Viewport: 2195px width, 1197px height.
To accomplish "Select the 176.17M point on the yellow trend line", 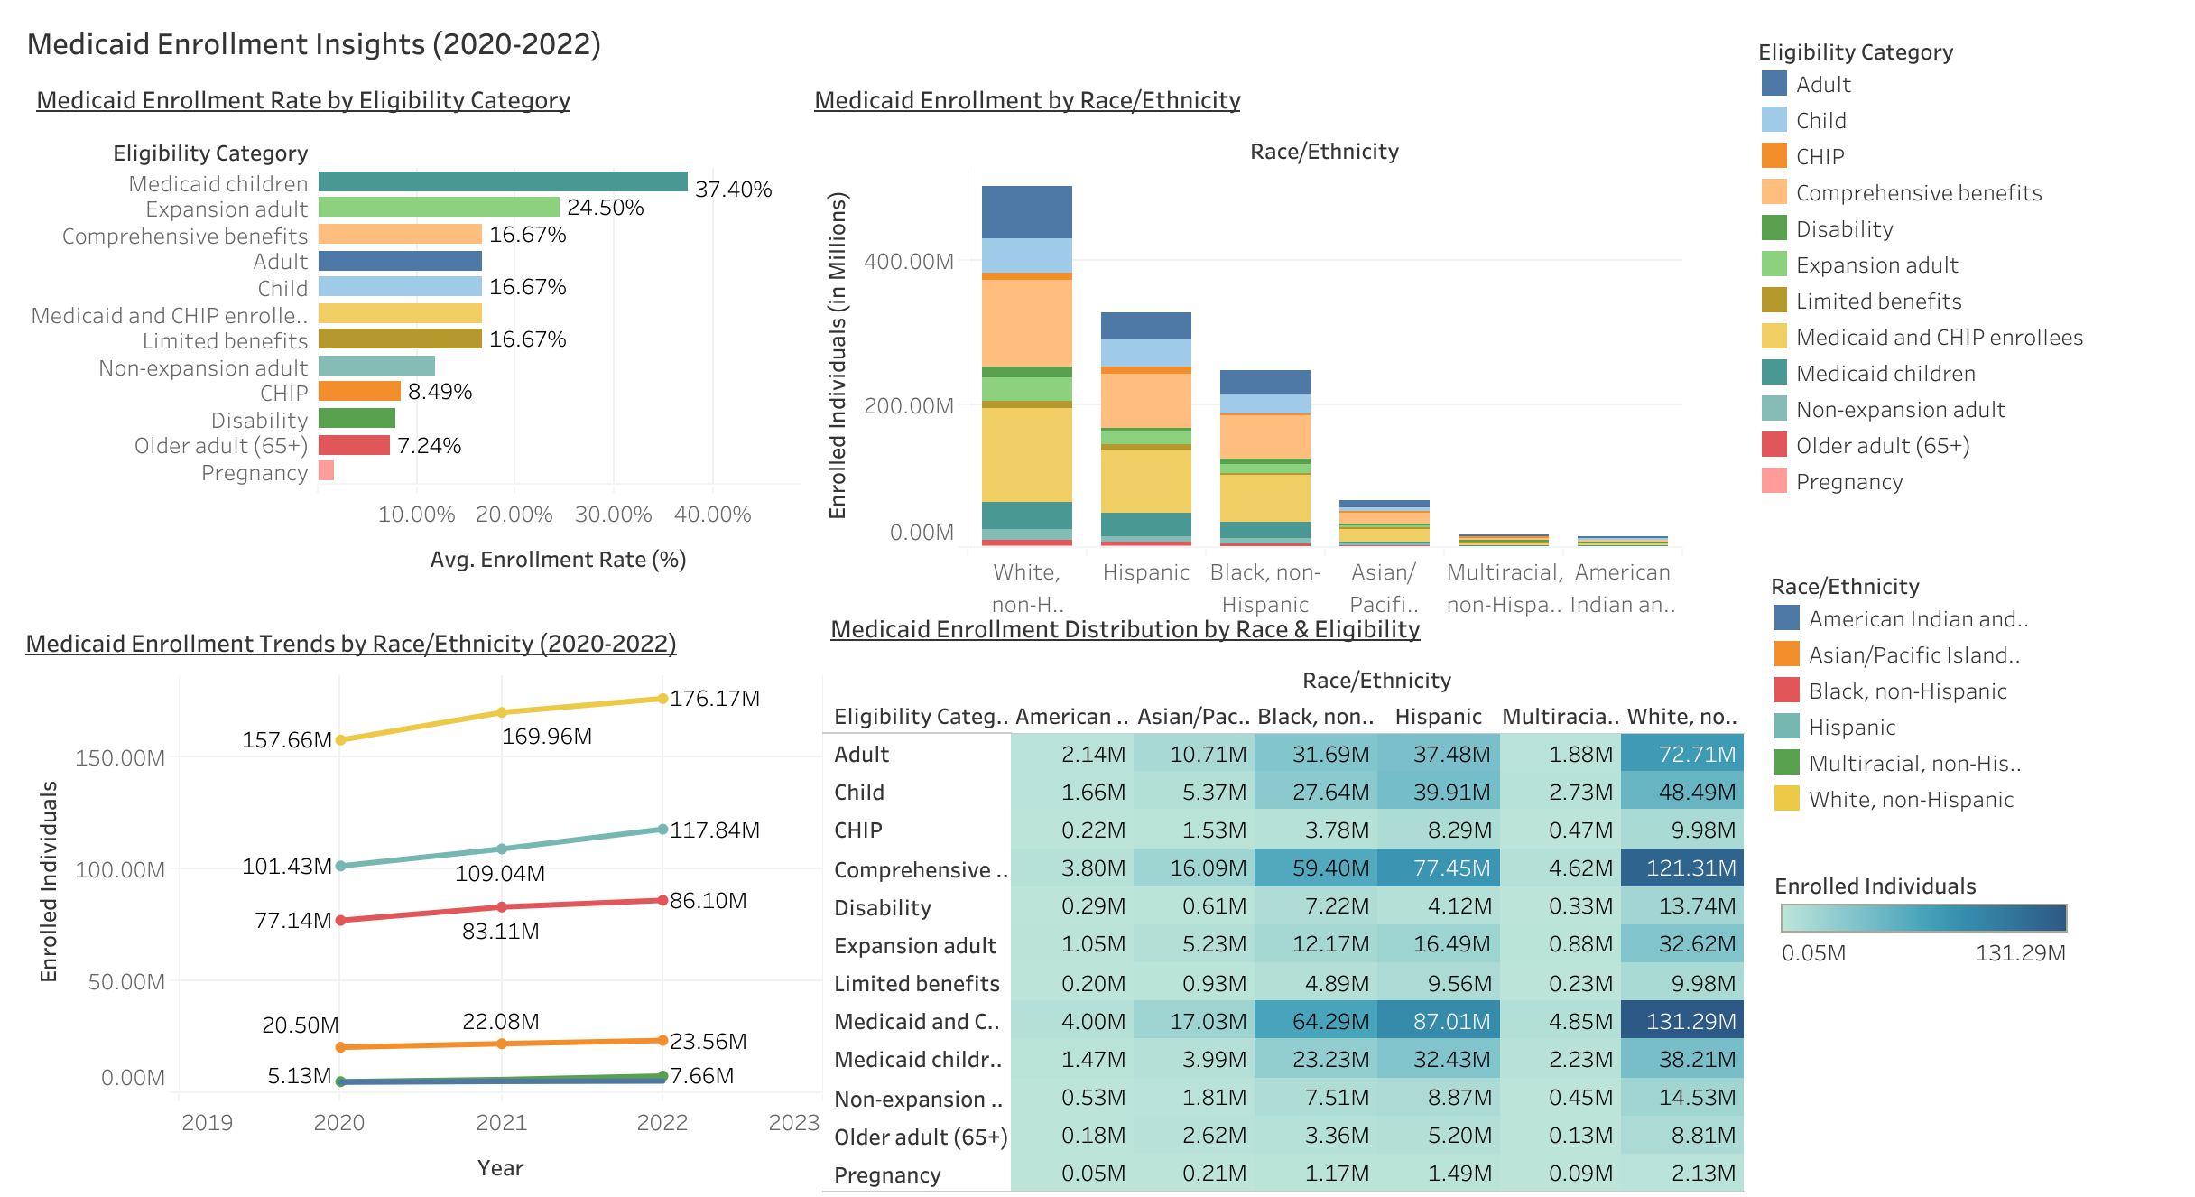I will coord(662,698).
